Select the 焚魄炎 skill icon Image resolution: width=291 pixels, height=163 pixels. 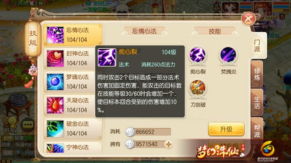coord(228,55)
